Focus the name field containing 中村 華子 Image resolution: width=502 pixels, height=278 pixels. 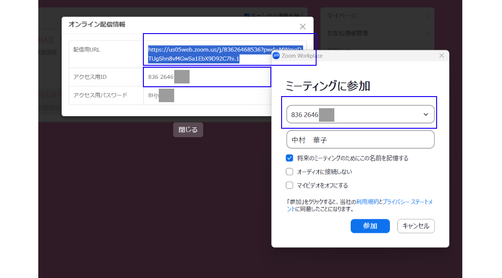360,139
